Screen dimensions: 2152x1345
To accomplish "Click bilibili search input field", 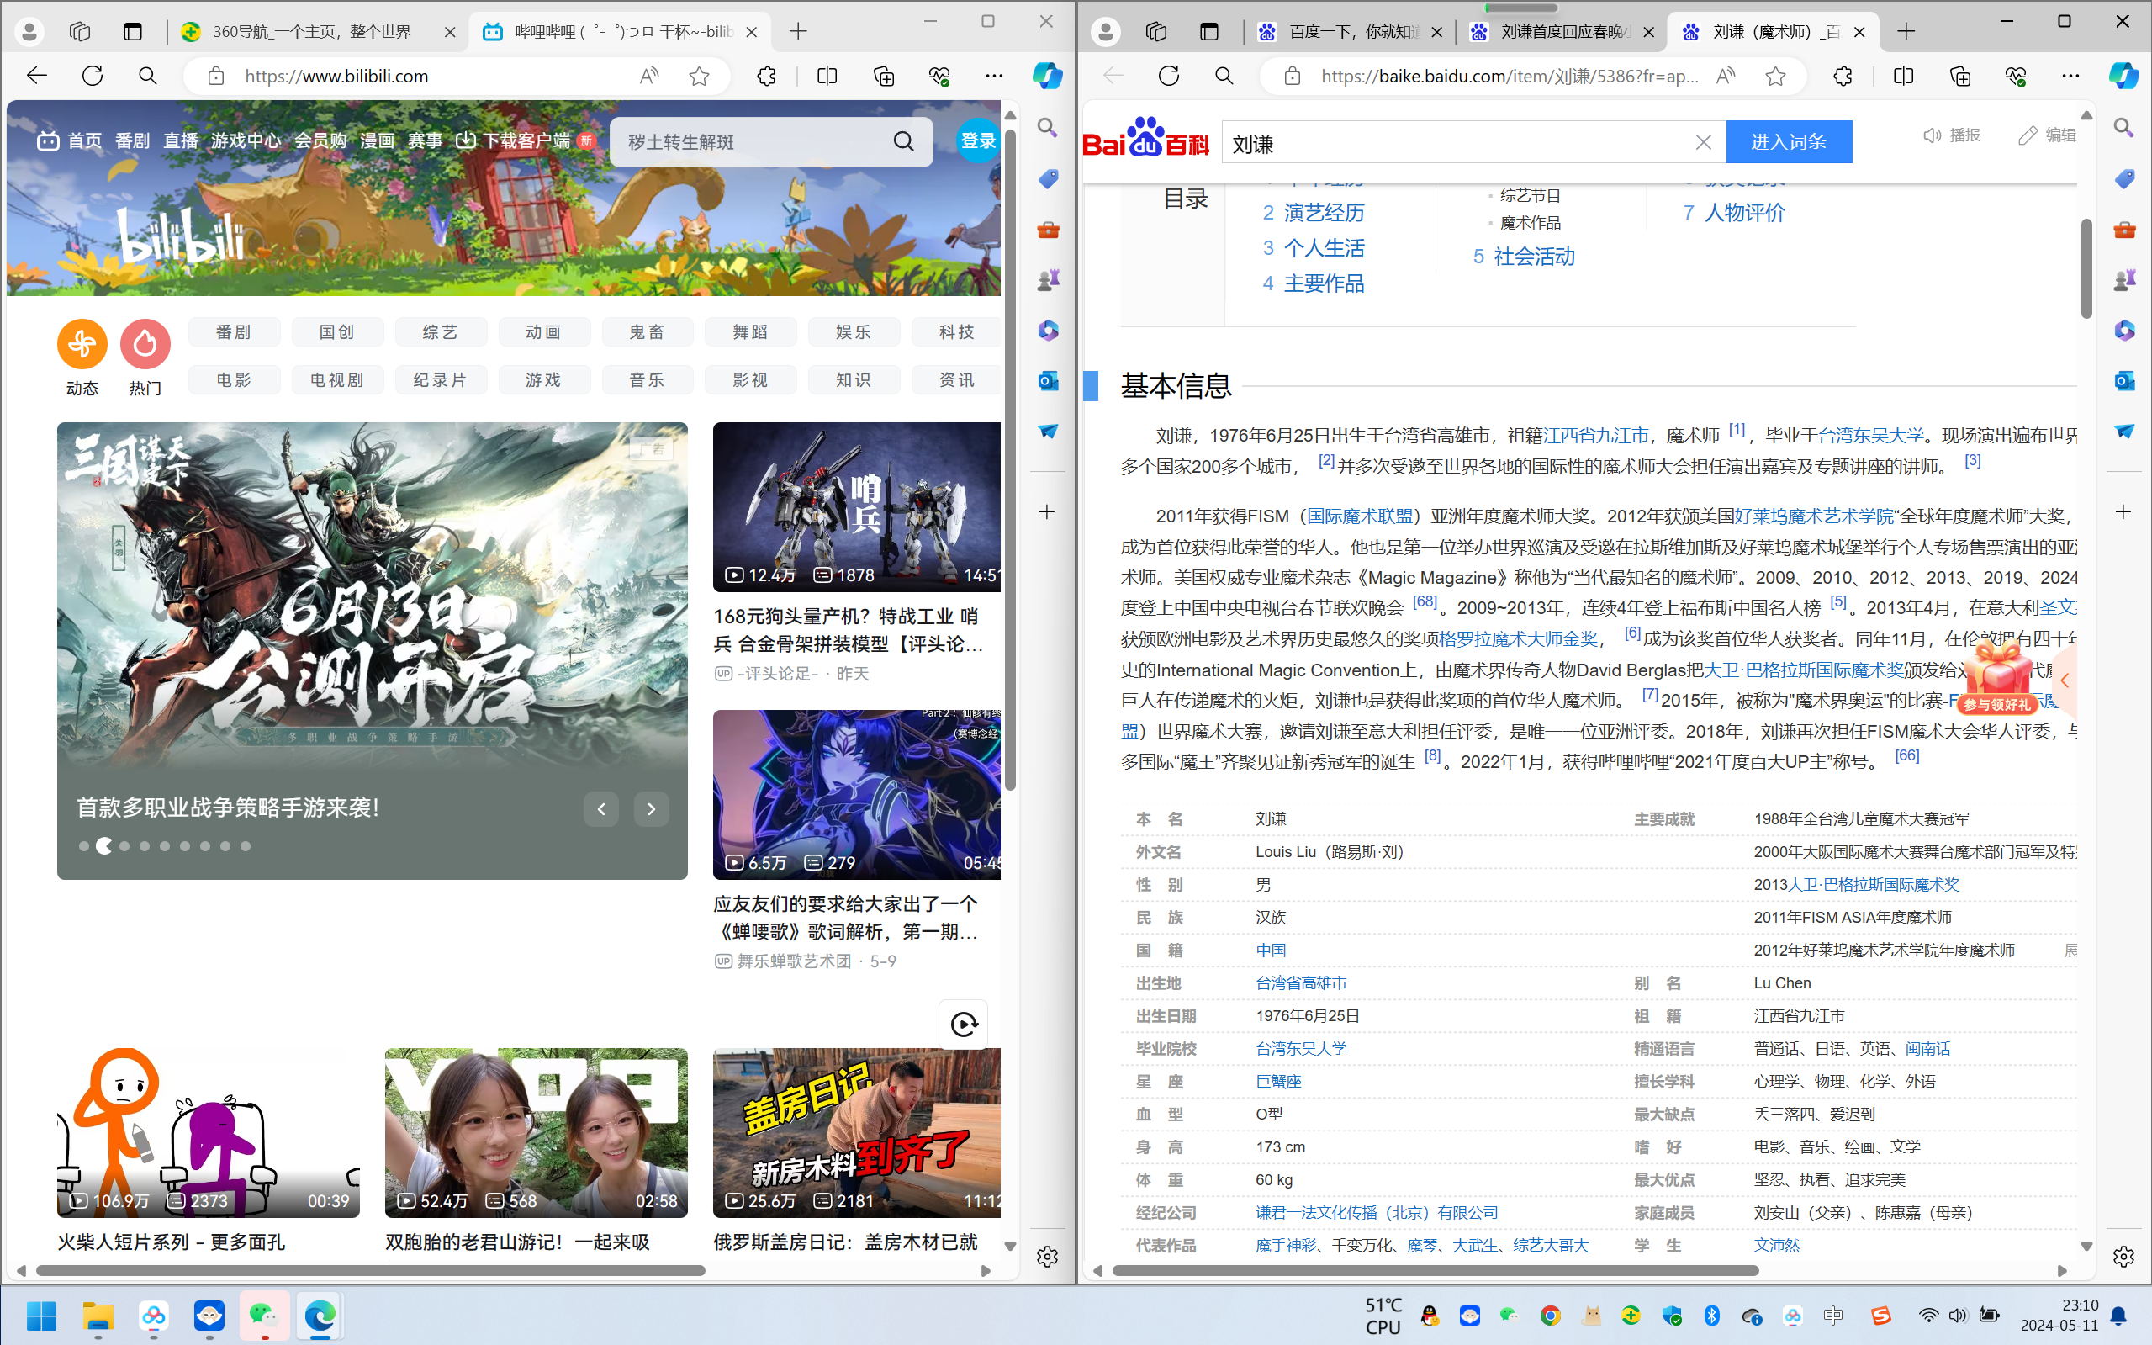I will 752,141.
